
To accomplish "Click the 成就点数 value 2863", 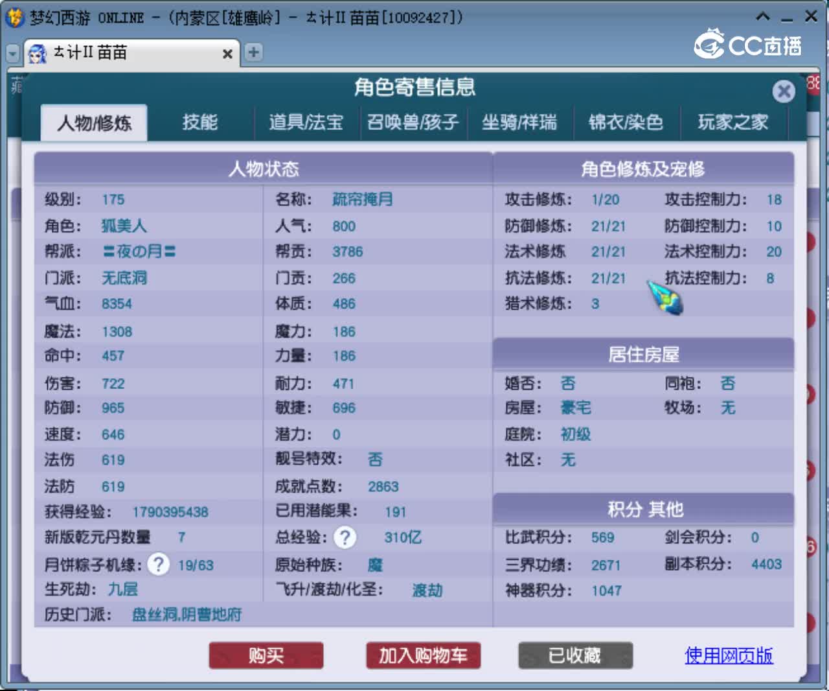I will point(383,487).
